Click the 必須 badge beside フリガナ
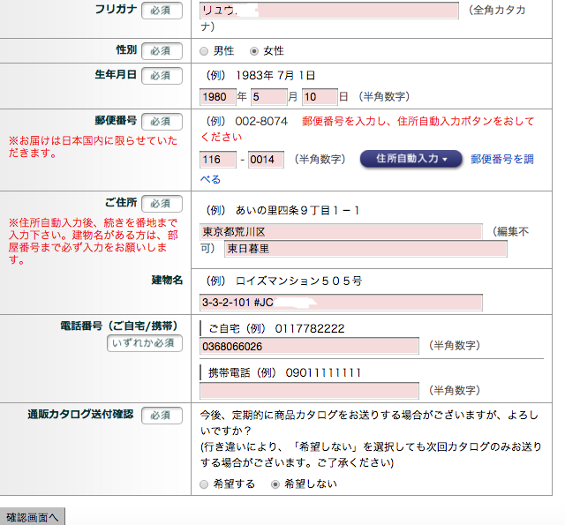The height and width of the screenshot is (525, 565). 162,11
